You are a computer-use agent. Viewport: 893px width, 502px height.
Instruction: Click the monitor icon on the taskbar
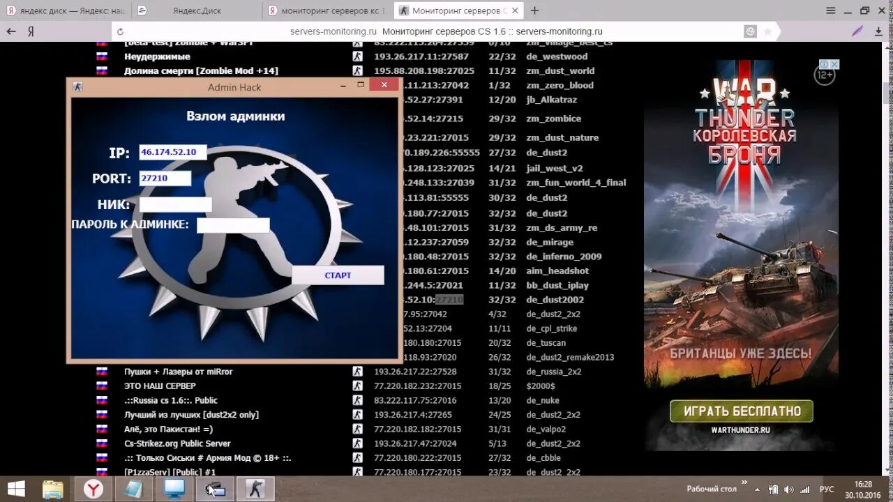(x=174, y=489)
